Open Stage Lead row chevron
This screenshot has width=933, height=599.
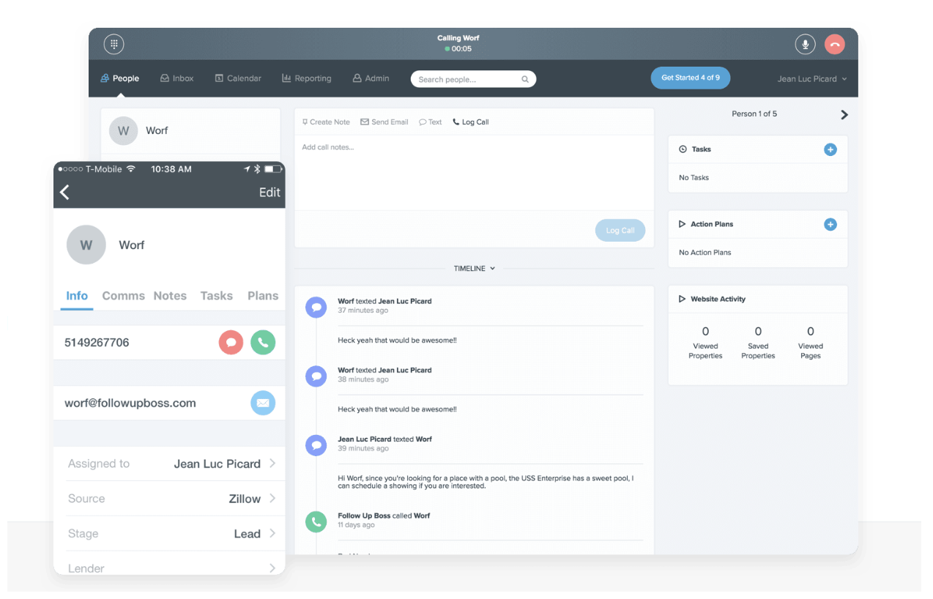click(x=272, y=533)
